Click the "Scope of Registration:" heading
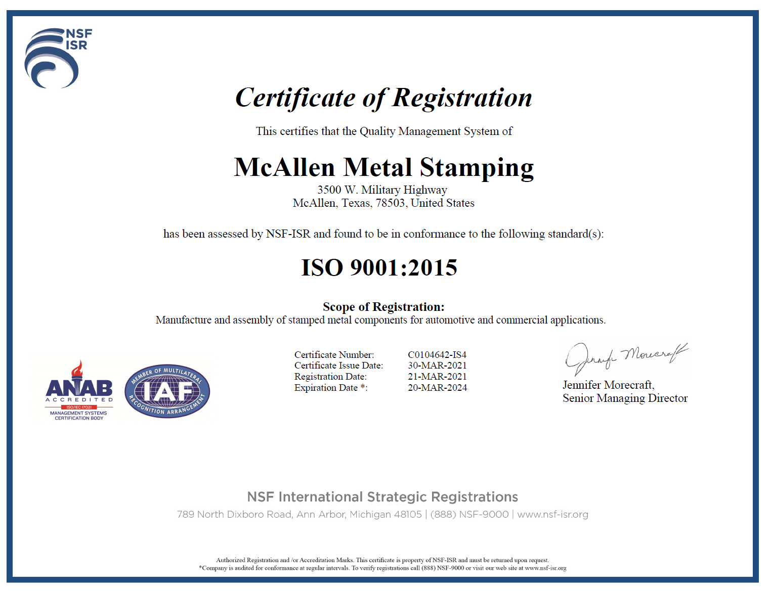The height and width of the screenshot is (594, 771). [383, 307]
